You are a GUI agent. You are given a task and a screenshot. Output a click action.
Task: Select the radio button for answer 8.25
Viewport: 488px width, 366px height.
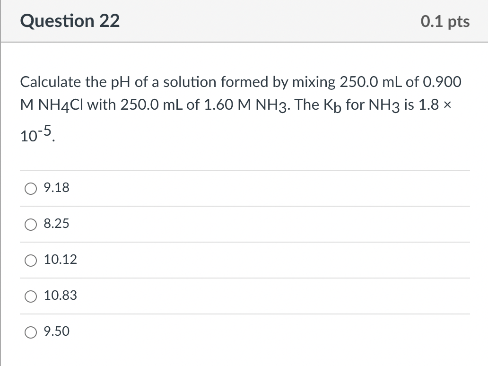pyautogui.click(x=31, y=224)
